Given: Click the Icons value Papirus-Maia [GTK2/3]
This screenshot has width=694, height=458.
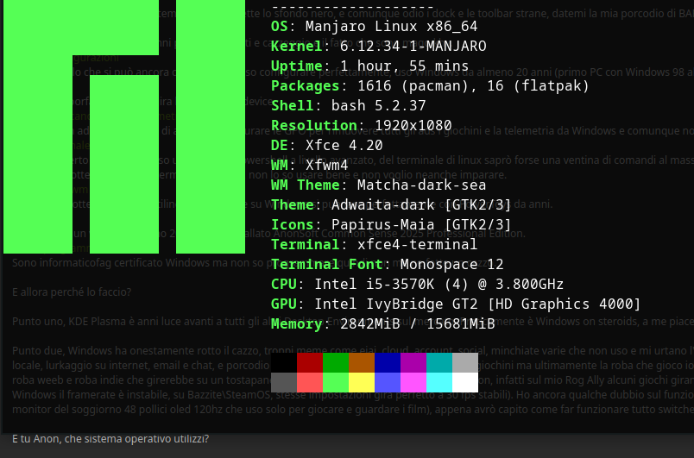Looking at the screenshot, I should click(421, 224).
